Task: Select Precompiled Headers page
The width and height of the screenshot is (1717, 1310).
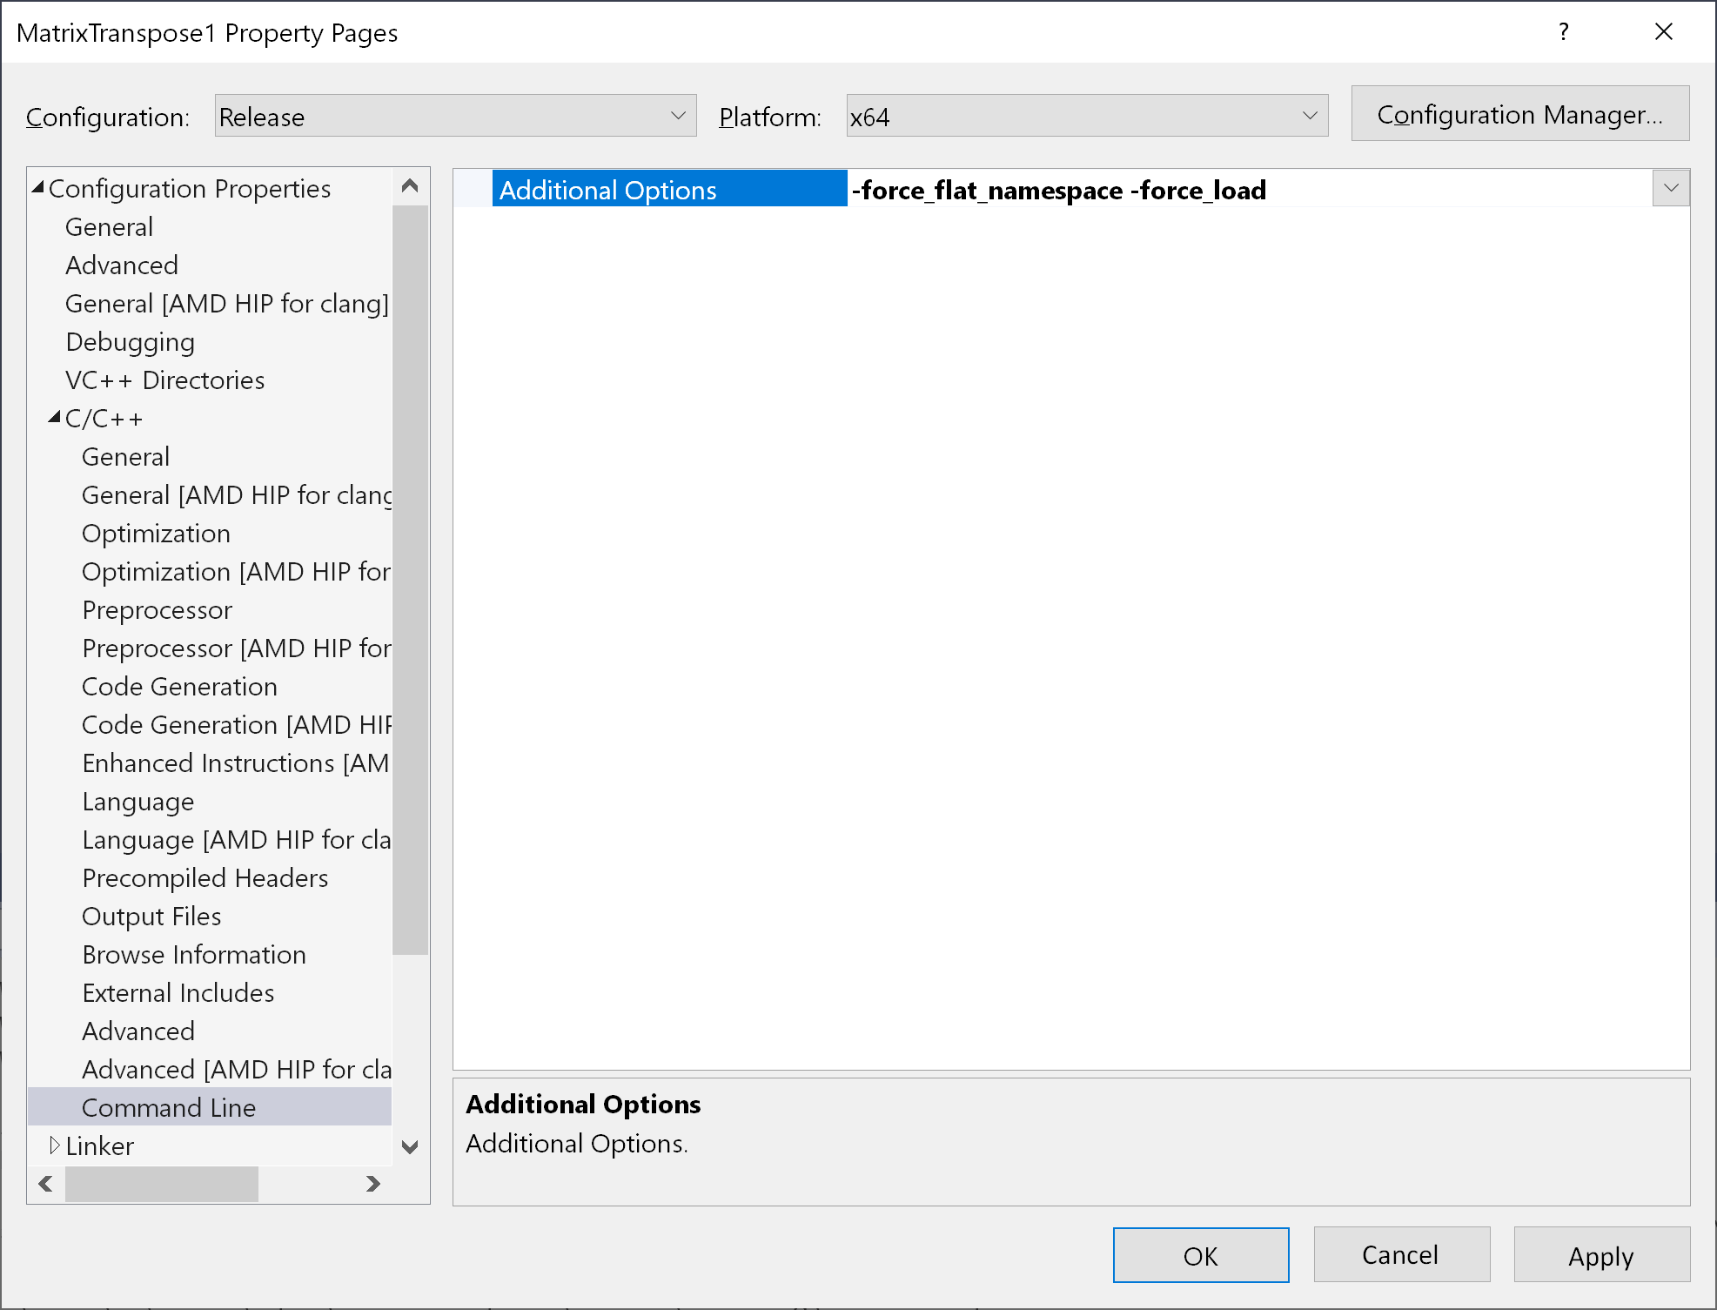Action: tap(205, 878)
